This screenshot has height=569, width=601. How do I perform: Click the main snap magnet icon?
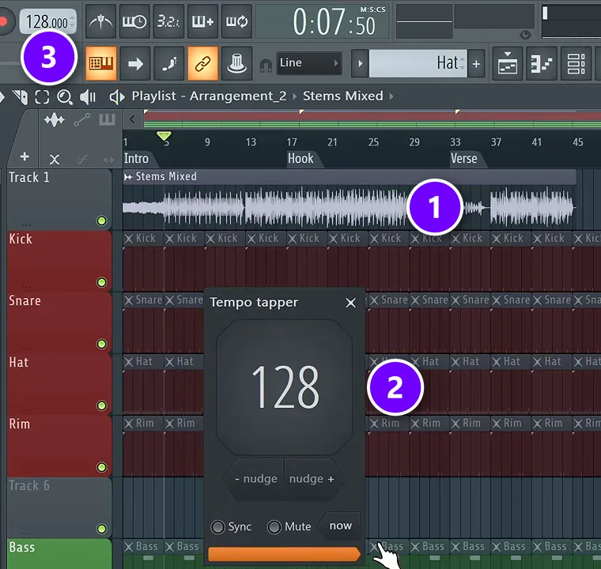click(266, 65)
